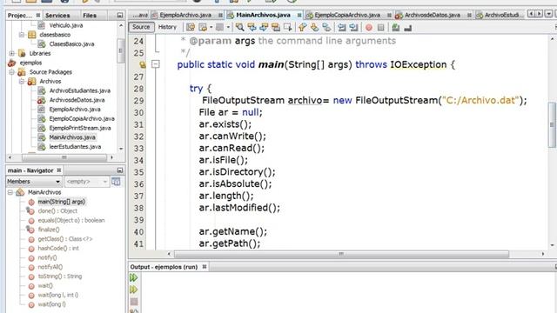557x313 pixels.
Task: Click Shift Line Left icon
Action: (342, 27)
